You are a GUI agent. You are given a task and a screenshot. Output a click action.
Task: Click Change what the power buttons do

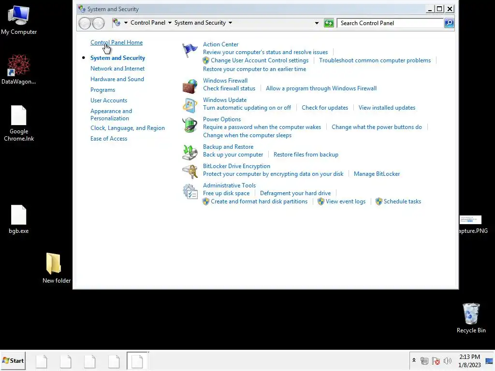[x=377, y=127]
